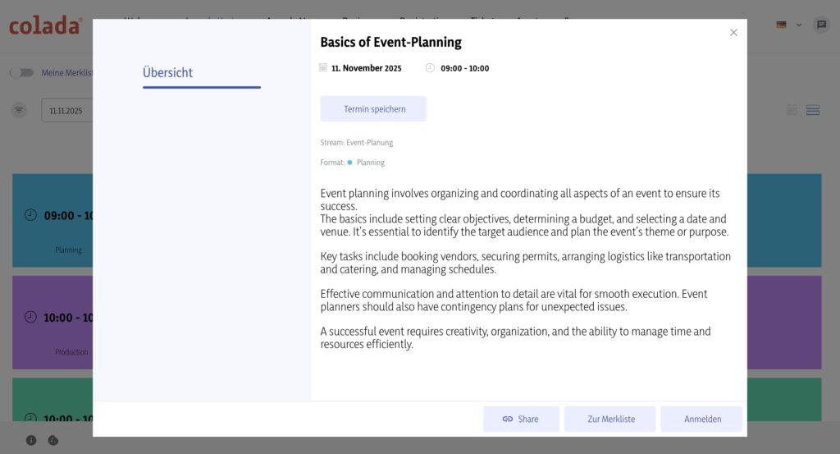The height and width of the screenshot is (454, 840).
Task: Click the 11.11.2025 date field
Action: tap(66, 110)
